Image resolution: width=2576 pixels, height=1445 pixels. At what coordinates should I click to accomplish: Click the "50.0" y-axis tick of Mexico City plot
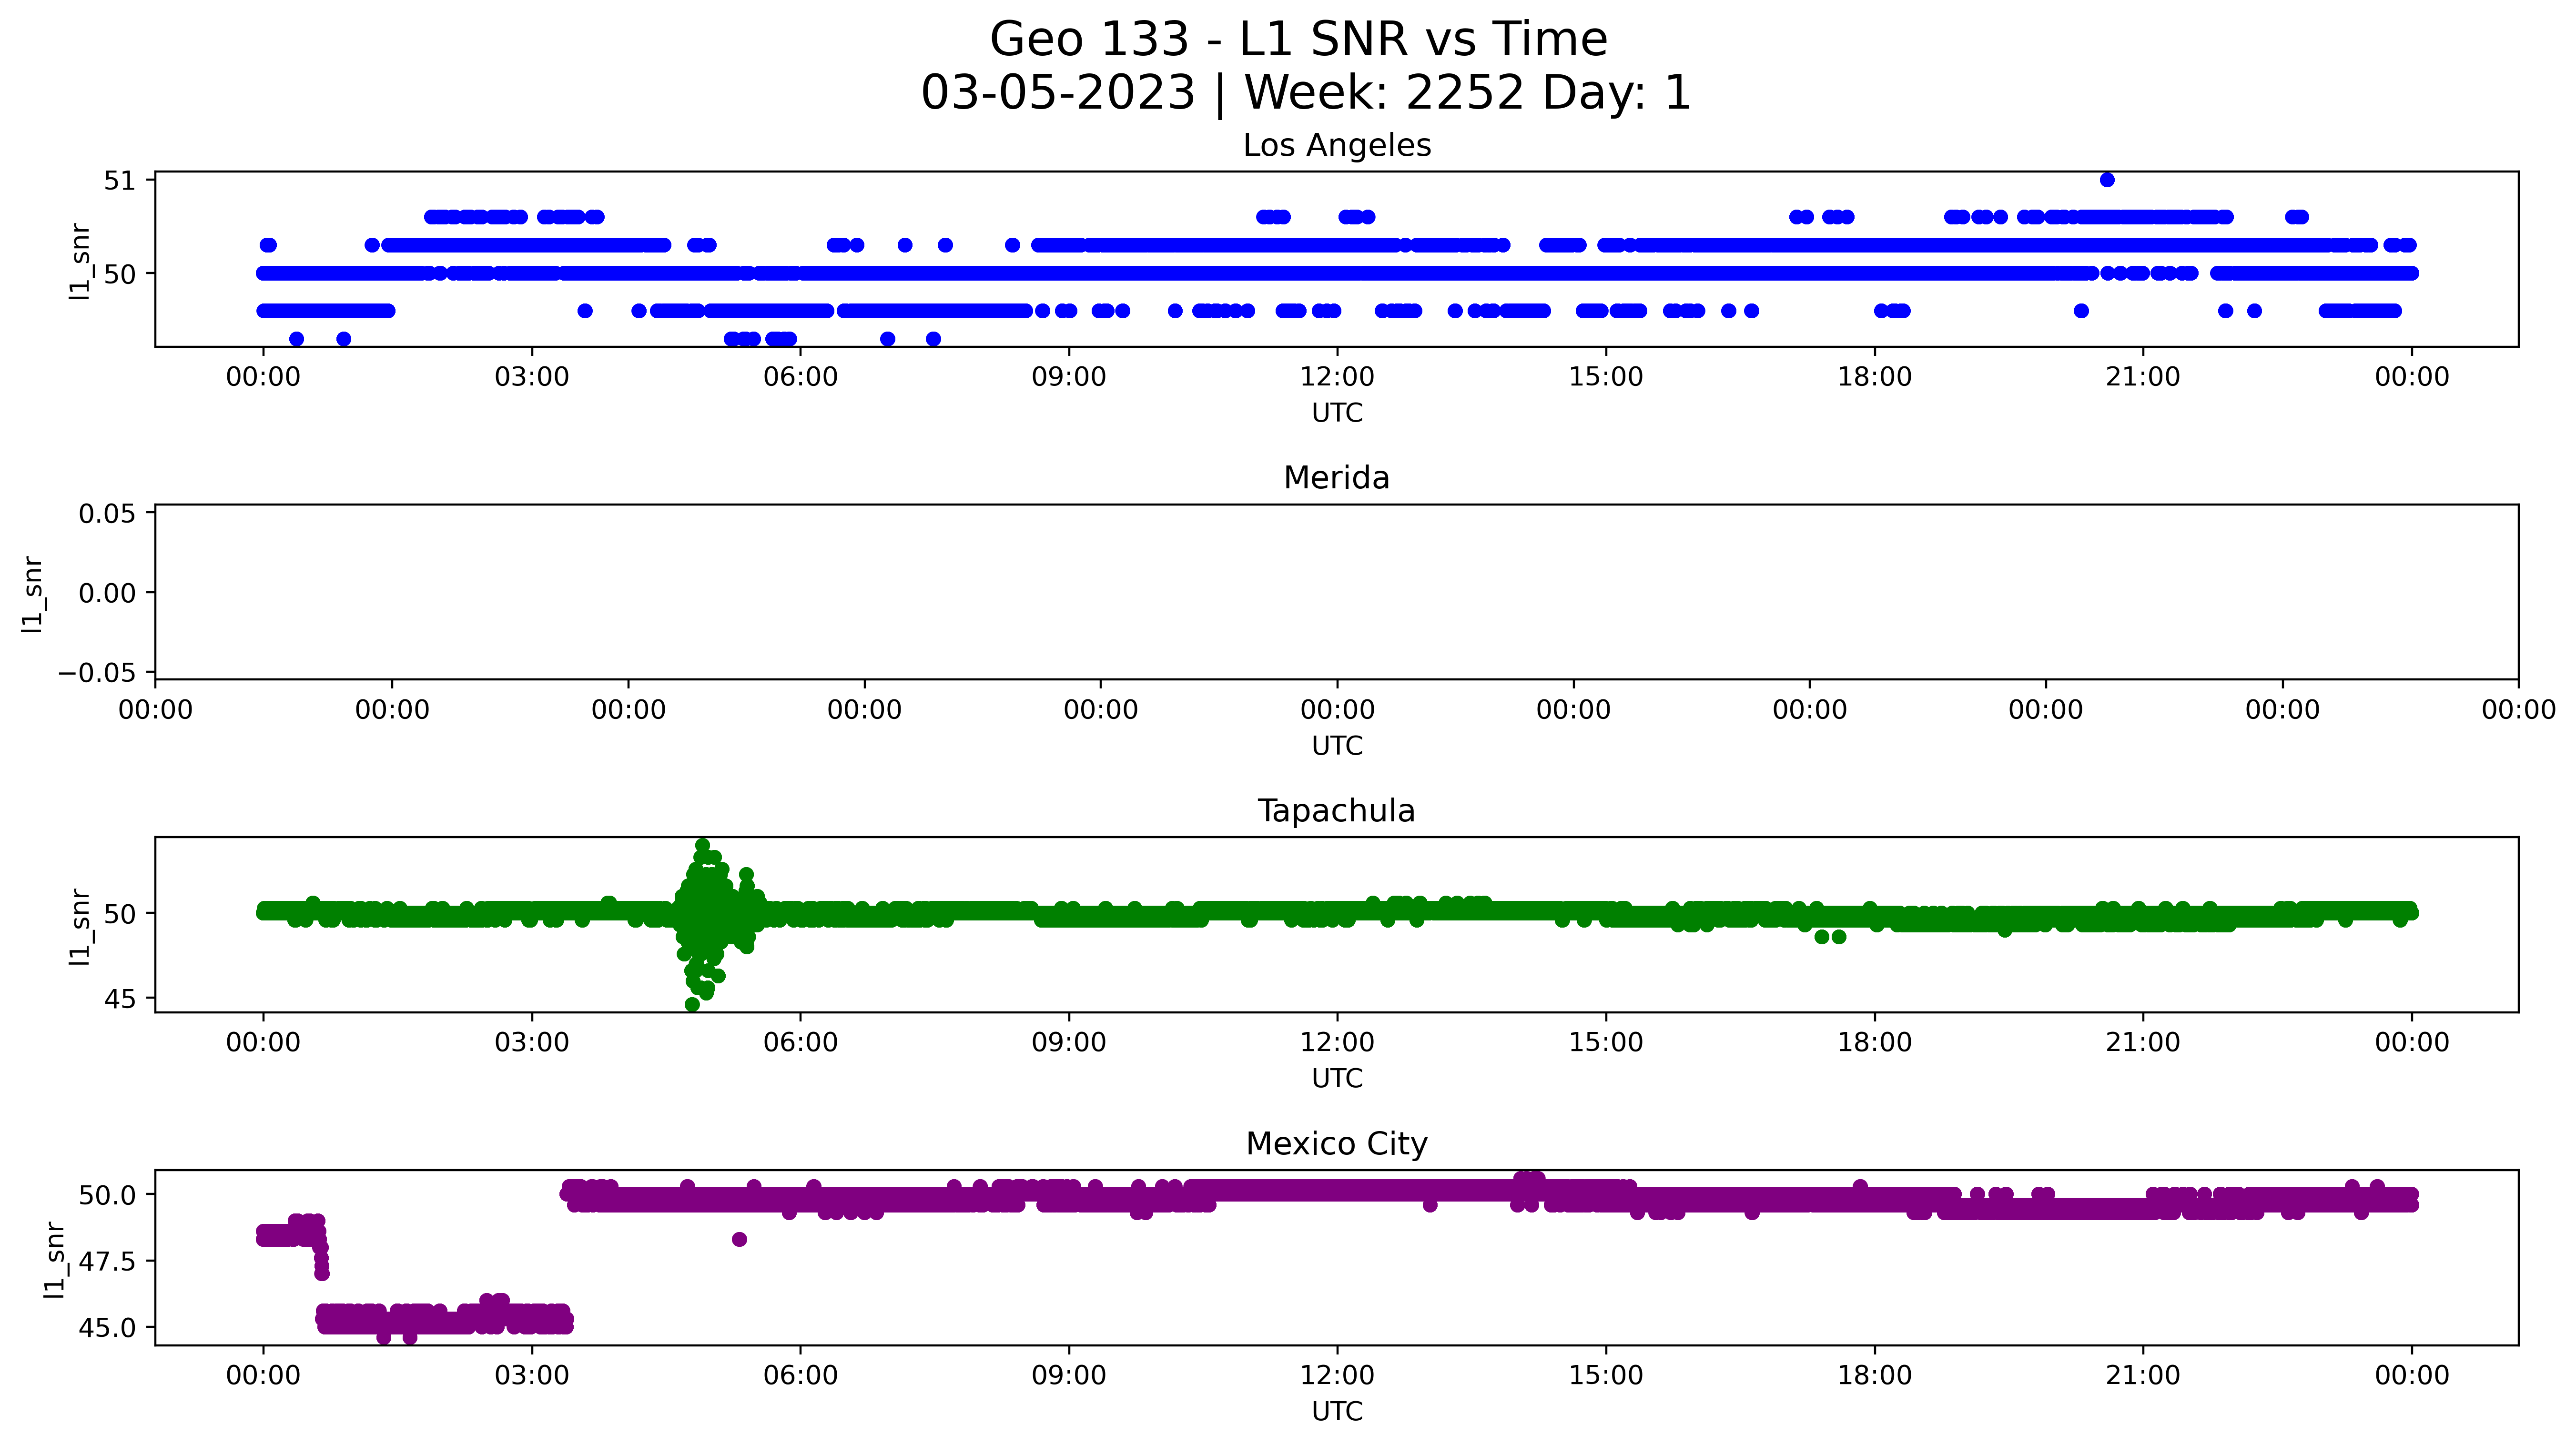click(x=107, y=1195)
